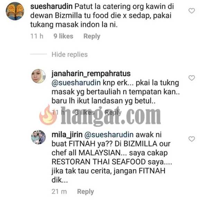Collapse the thread with Hide replies
Image resolution: width=208 pixels, height=202 pixels.
coord(70,54)
